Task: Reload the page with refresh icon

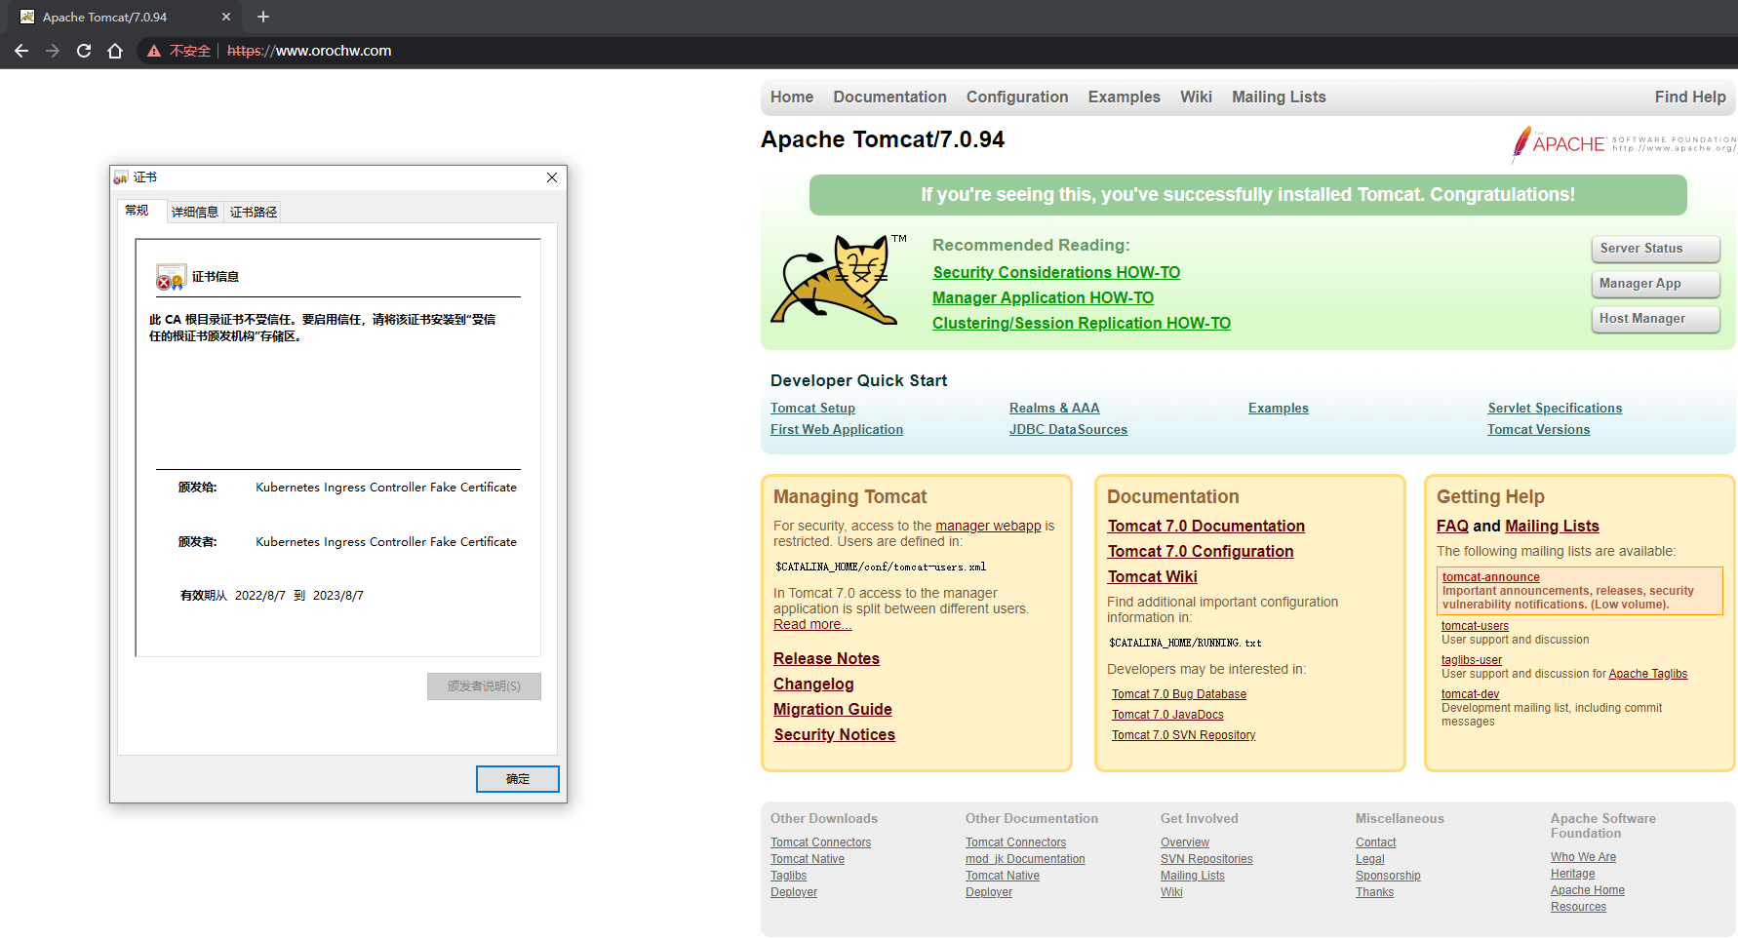Action: (x=84, y=51)
